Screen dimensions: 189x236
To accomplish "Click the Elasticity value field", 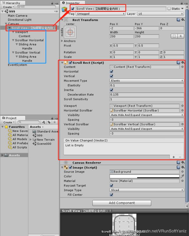I will (x=147, y=85).
